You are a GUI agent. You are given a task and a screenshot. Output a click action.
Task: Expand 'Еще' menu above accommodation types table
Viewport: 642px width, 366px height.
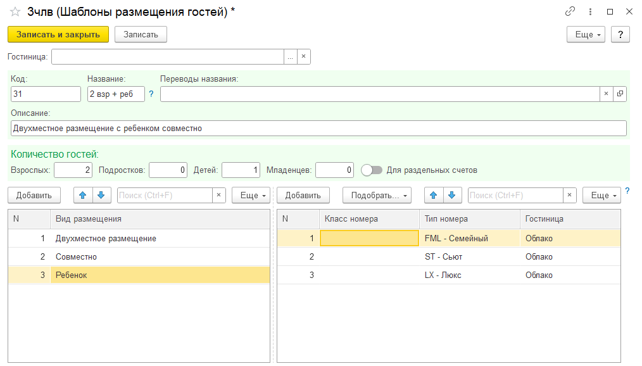[x=251, y=195]
